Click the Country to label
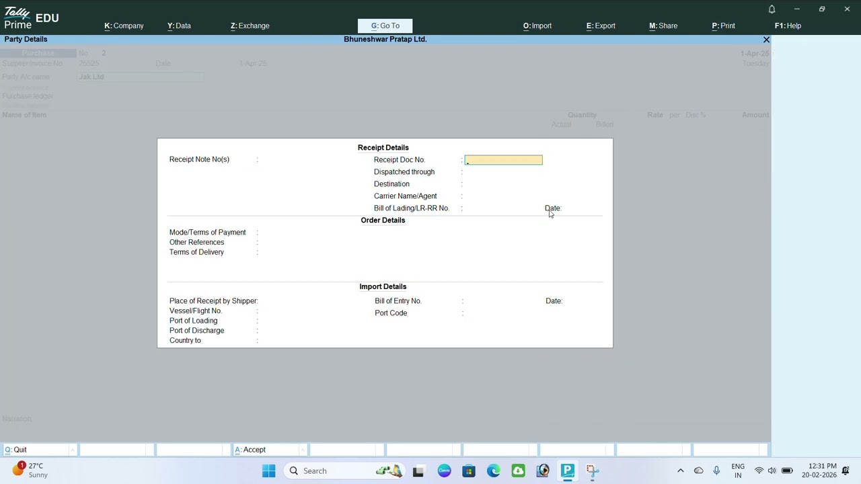861x484 pixels. (185, 341)
